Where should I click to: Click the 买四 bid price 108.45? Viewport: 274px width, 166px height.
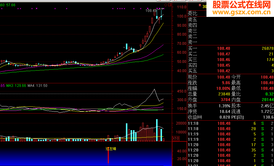224,65
